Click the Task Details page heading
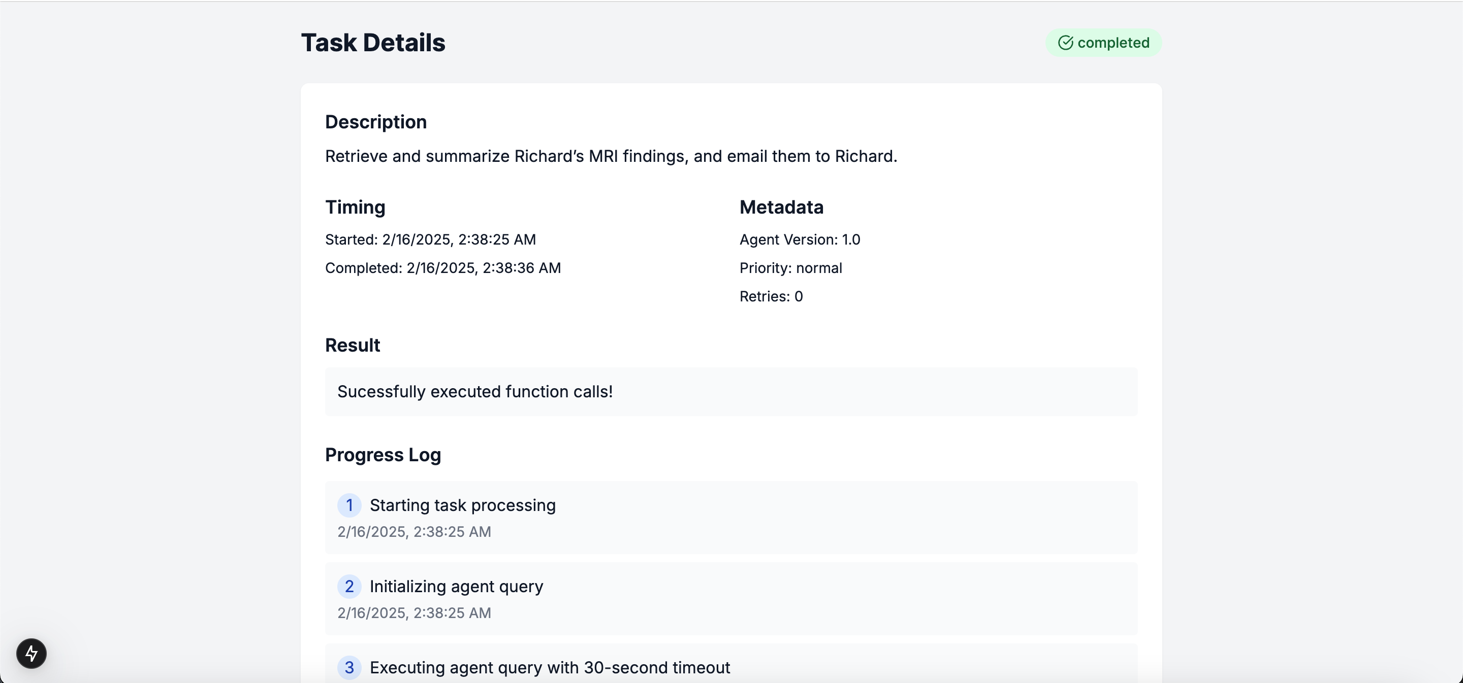Viewport: 1463px width, 683px height. (372, 43)
